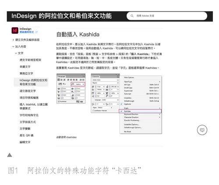The height and width of the screenshot is (185, 219).
Task: Click font size icon in Character panel
Action: point(93,87)
